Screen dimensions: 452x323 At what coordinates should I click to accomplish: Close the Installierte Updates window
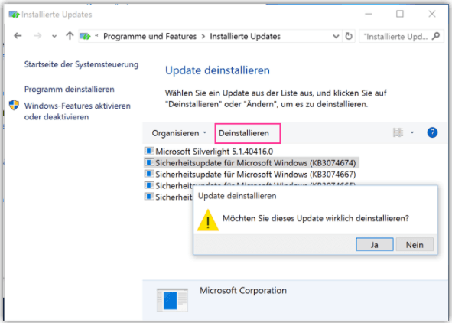point(432,14)
